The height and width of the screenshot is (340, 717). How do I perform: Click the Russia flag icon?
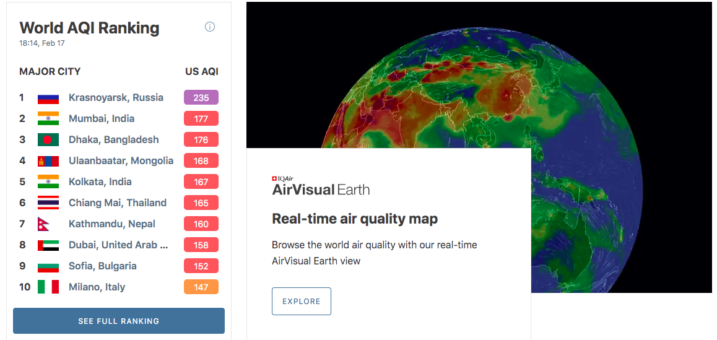pyautogui.click(x=48, y=97)
